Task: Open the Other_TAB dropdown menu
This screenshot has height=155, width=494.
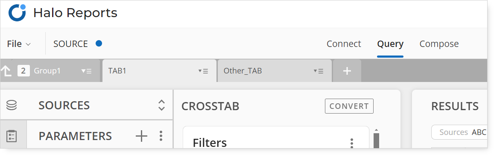Action: coord(319,71)
